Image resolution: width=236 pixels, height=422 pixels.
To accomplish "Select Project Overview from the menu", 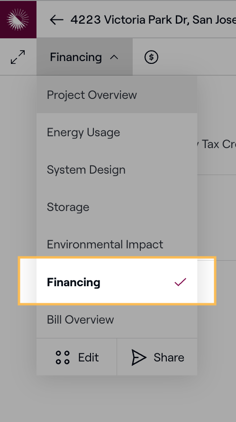I will coord(117,95).
